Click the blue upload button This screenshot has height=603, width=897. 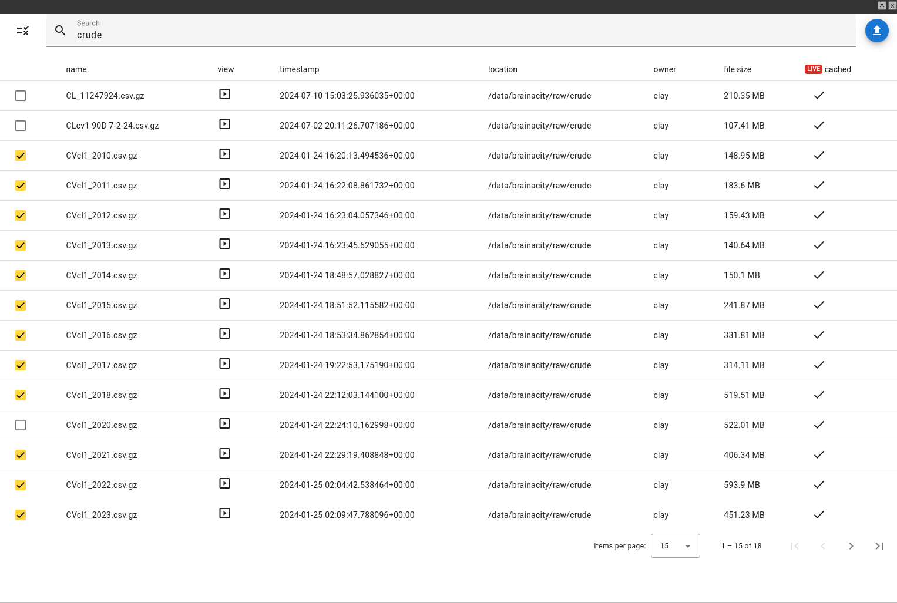coord(876,31)
